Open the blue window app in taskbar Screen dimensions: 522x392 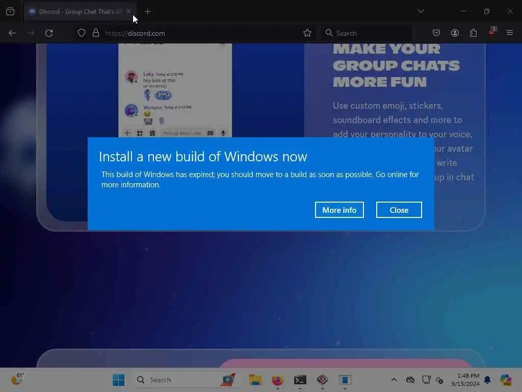tap(345, 380)
